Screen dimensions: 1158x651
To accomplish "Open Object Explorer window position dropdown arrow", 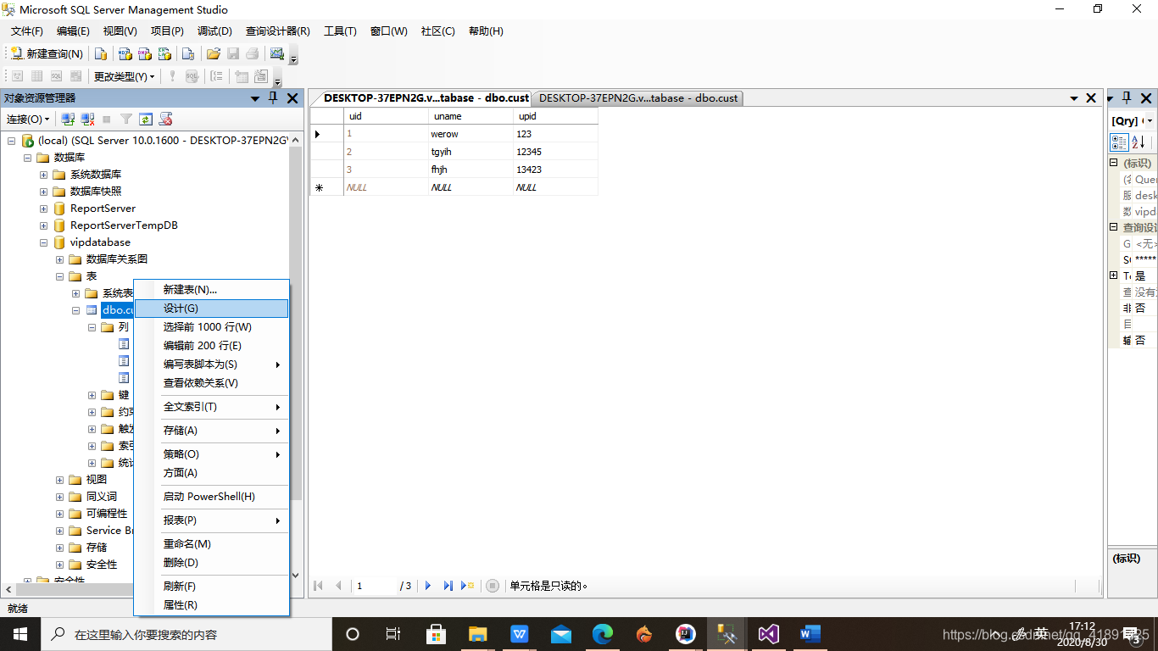I will (x=255, y=98).
